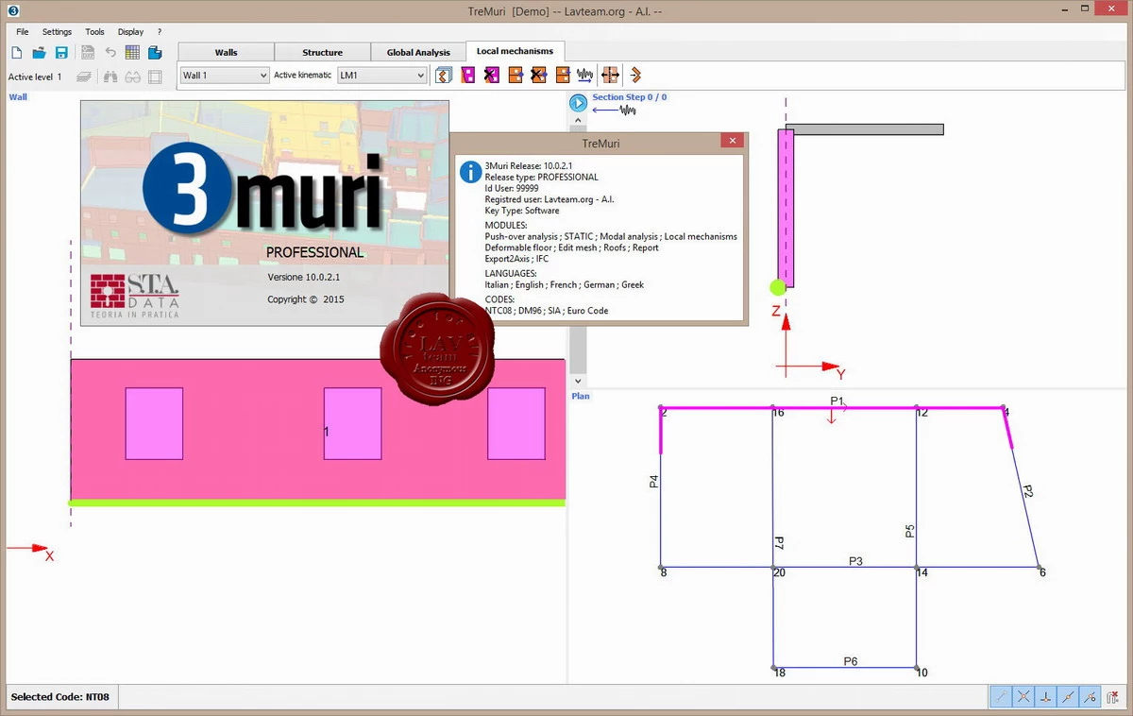Viewport: 1133px width, 716px height.
Task: Click the Selected Code: NT08 status text
Action: 60,697
